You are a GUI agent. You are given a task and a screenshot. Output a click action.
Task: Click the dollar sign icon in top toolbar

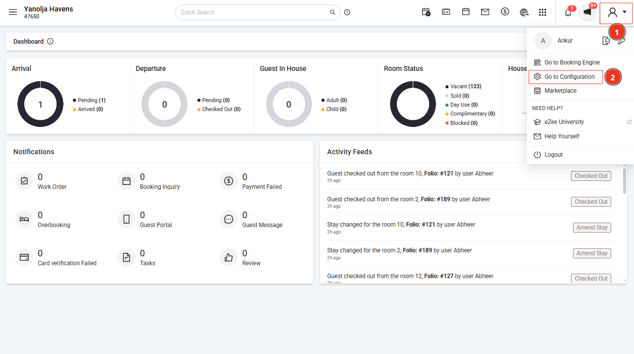[x=505, y=12]
